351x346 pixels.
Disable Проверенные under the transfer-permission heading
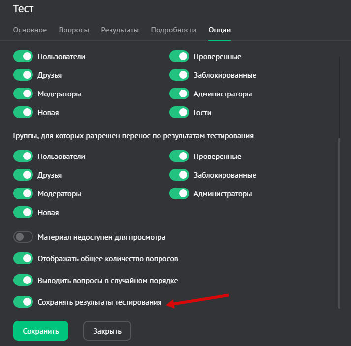click(179, 157)
